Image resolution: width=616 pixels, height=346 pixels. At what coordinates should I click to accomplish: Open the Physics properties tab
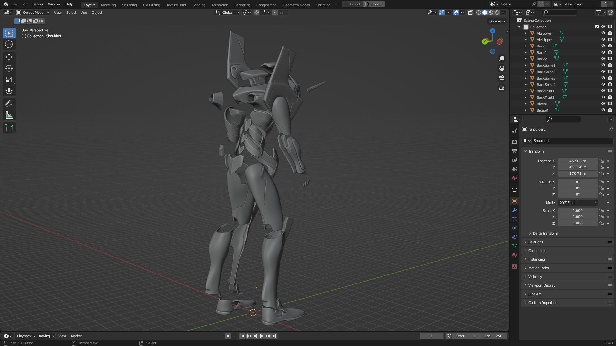(515, 228)
